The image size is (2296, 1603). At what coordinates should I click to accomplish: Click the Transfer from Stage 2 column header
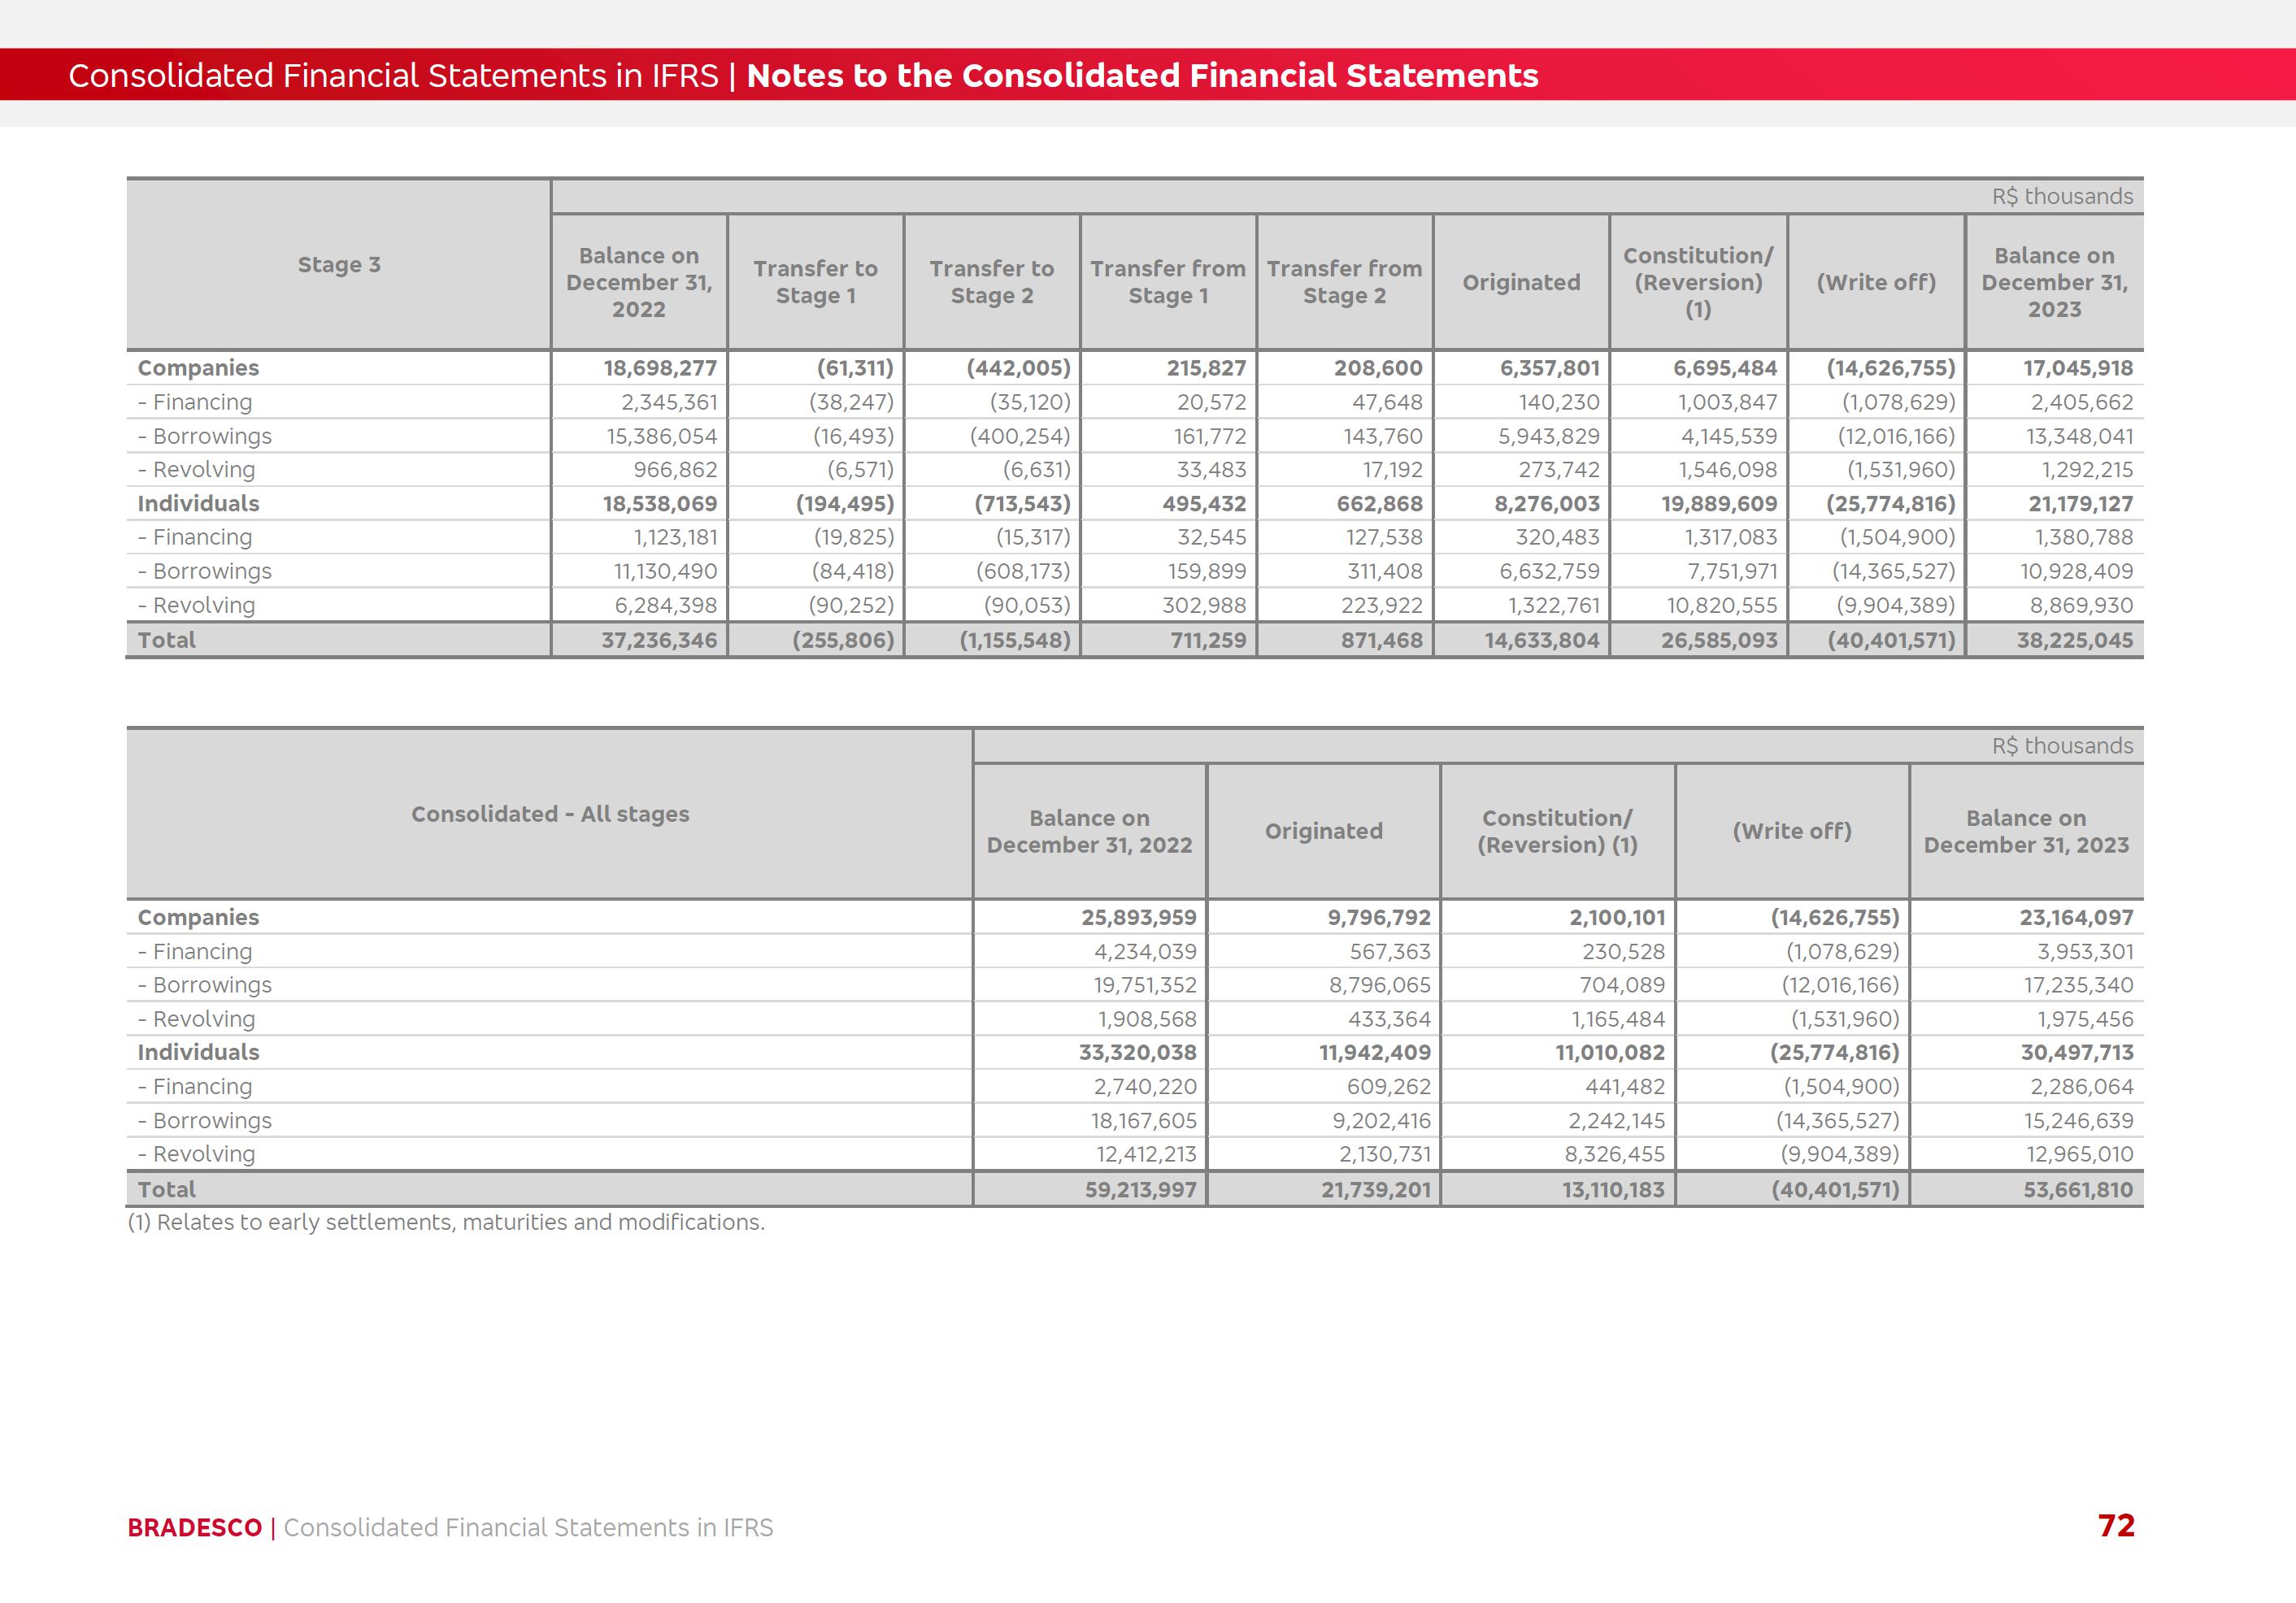pos(1344,282)
